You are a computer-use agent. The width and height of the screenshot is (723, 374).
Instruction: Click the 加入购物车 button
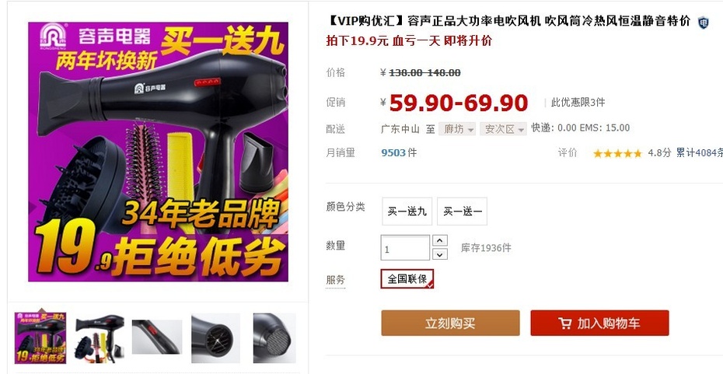click(x=599, y=323)
